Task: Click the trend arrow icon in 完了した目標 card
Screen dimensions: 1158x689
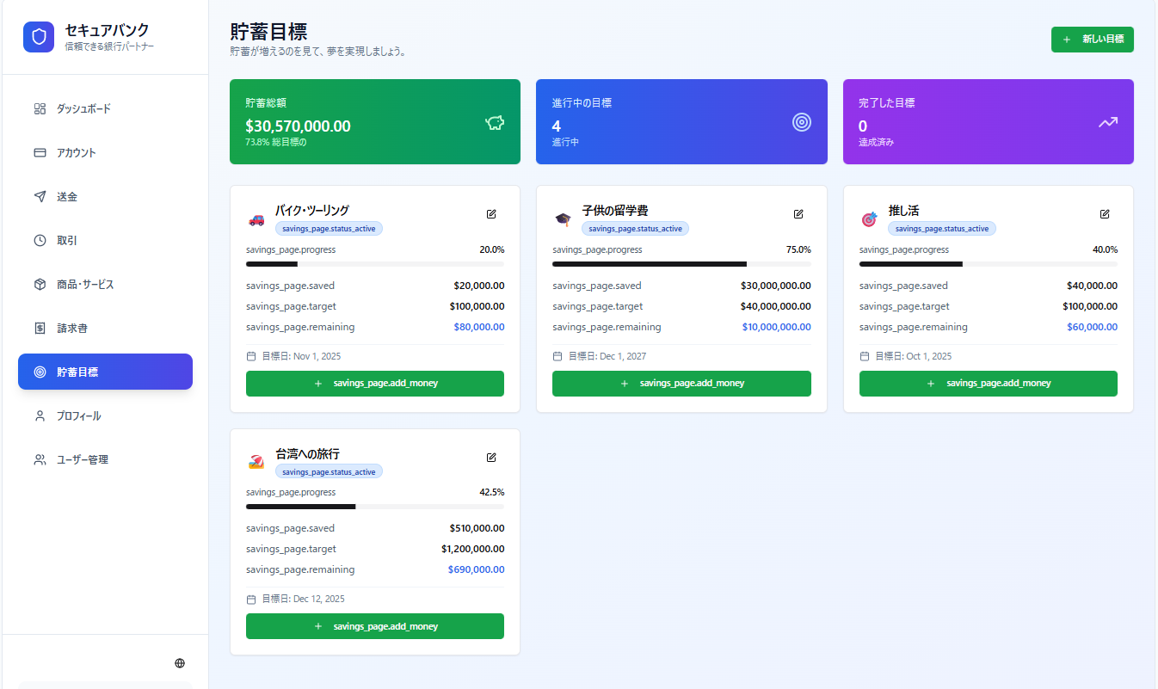Action: [x=1108, y=122]
